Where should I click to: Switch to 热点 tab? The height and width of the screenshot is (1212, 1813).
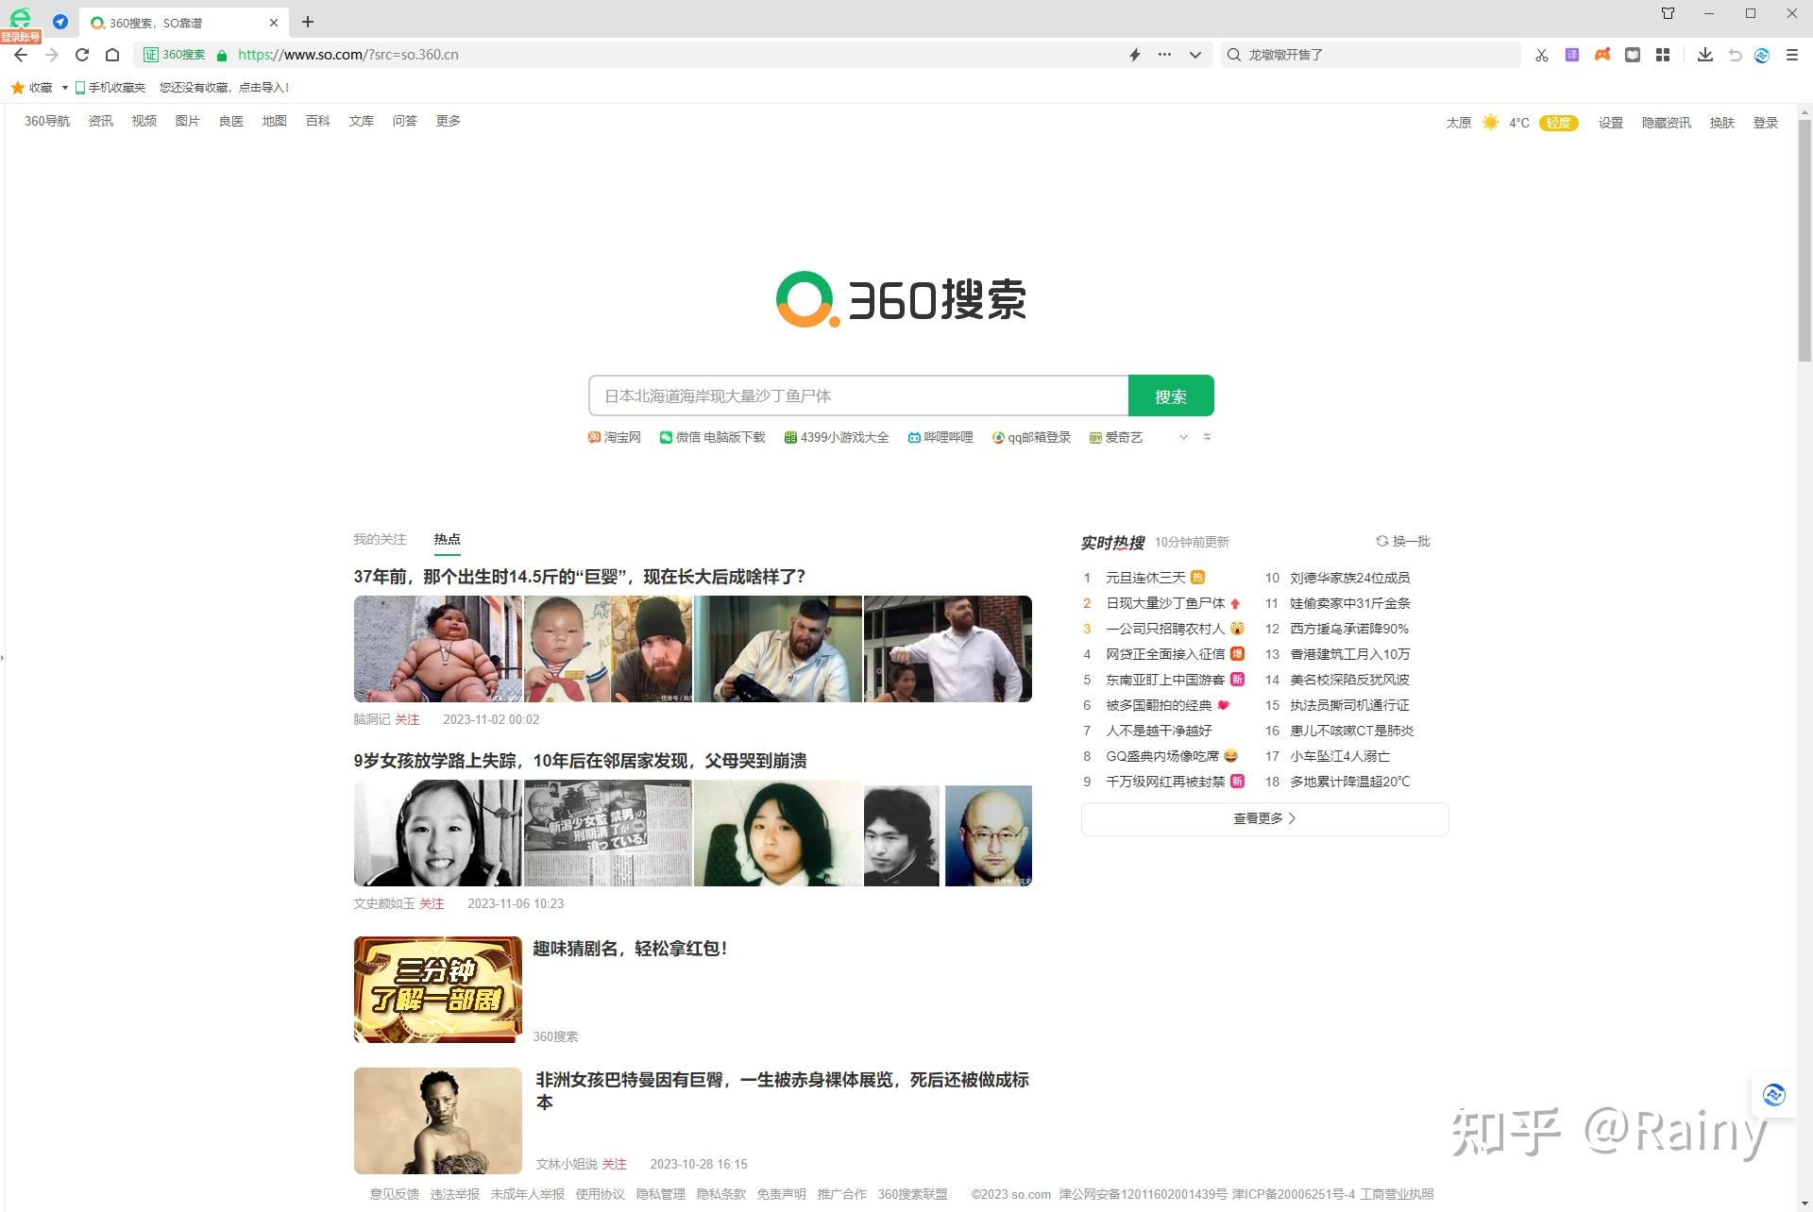(x=447, y=539)
